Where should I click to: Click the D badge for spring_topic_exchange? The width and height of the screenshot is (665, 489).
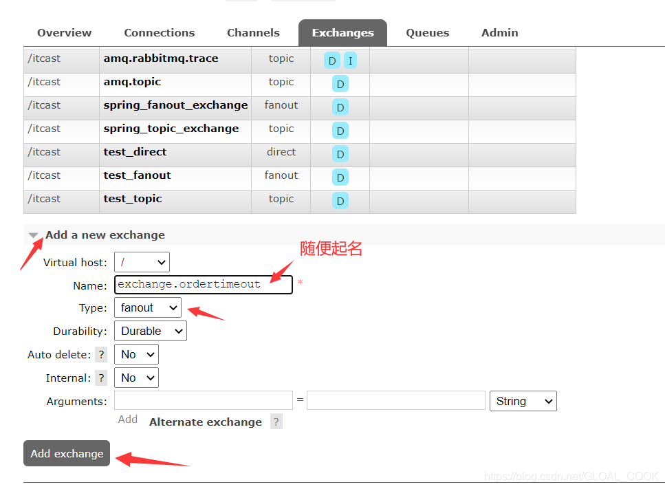point(340,131)
